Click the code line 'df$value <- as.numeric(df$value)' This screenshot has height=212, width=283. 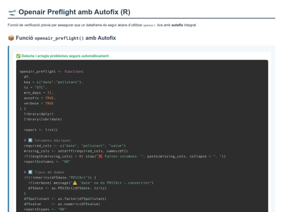point(62,204)
